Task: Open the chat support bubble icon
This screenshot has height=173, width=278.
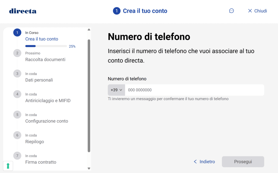Action: (x=231, y=11)
